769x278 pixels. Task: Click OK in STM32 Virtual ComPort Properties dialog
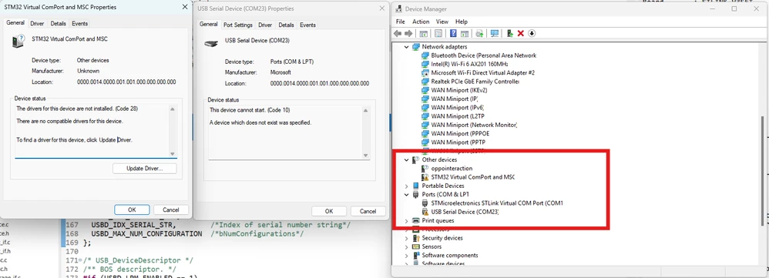coord(132,210)
